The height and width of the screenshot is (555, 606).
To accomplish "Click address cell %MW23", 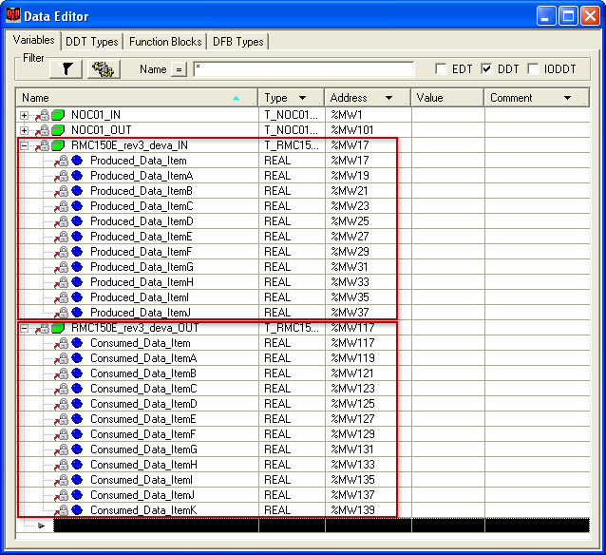I will click(369, 206).
